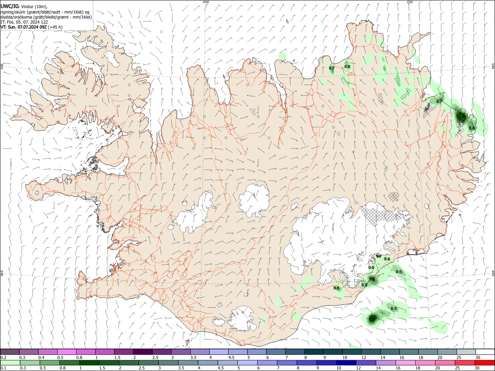Click the 0.1 label under the bottom legend row

[x=3, y=369]
